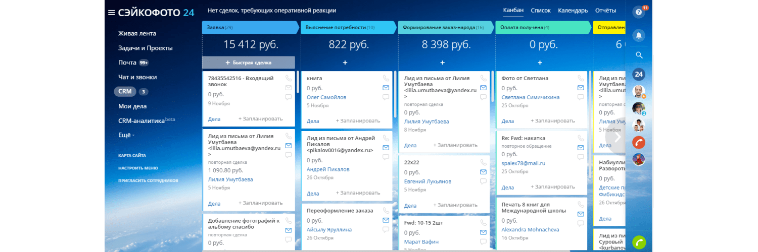Click phone icon on Фото от Светлана card
758x252 pixels.
[581, 78]
